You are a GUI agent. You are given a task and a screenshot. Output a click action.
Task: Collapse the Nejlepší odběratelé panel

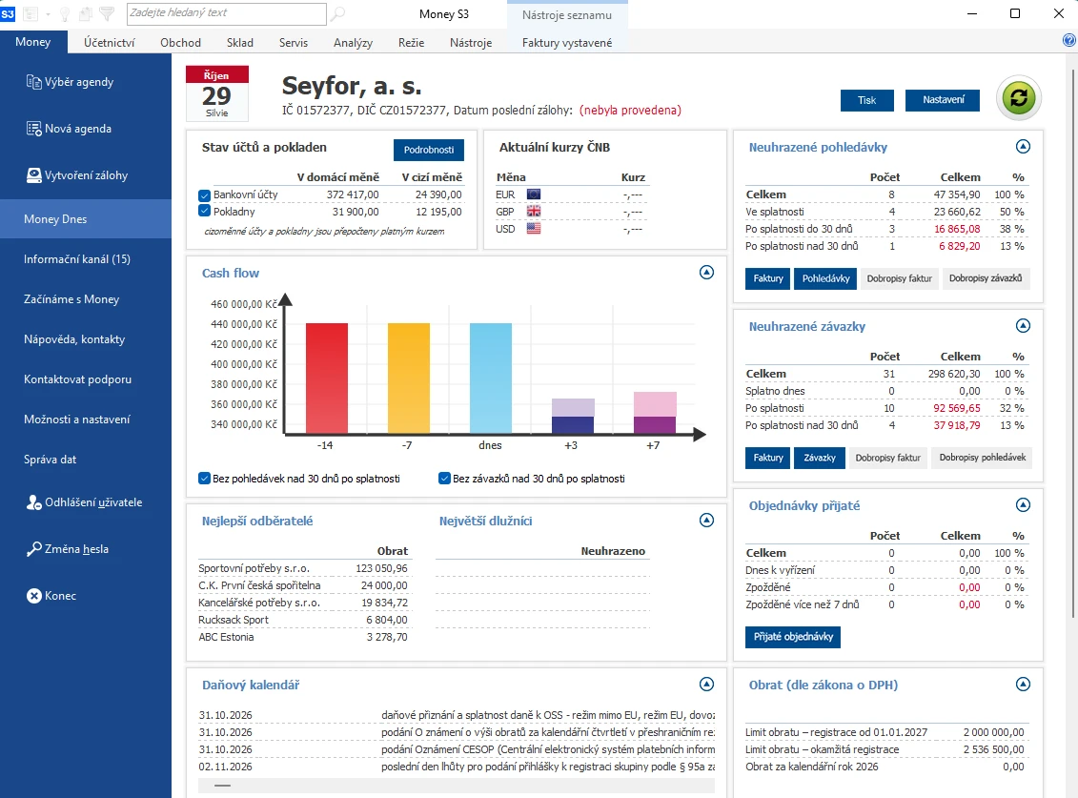706,520
